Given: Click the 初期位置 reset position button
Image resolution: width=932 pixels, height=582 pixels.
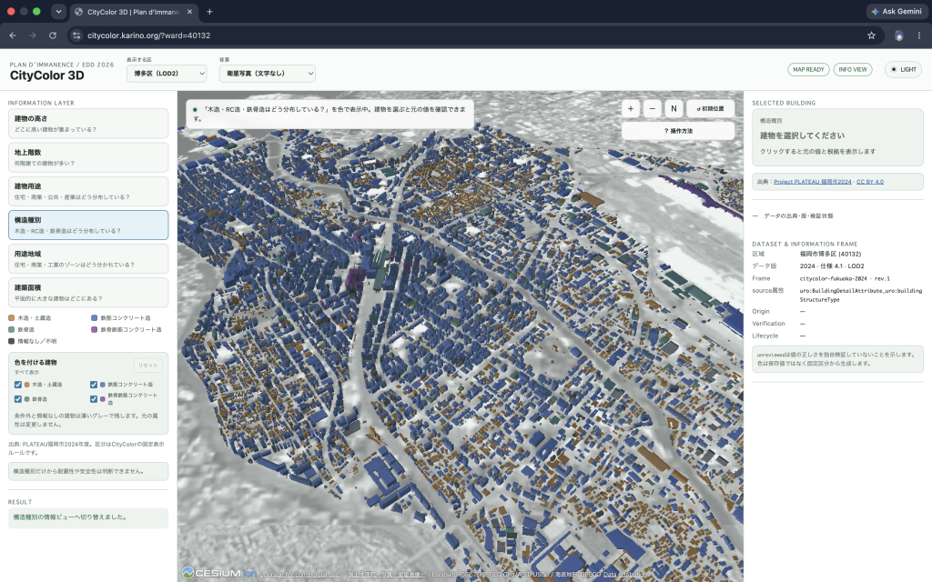Looking at the screenshot, I should point(710,109).
